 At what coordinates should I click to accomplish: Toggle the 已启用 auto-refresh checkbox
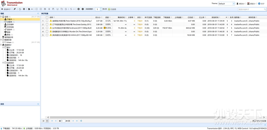point(109,9)
